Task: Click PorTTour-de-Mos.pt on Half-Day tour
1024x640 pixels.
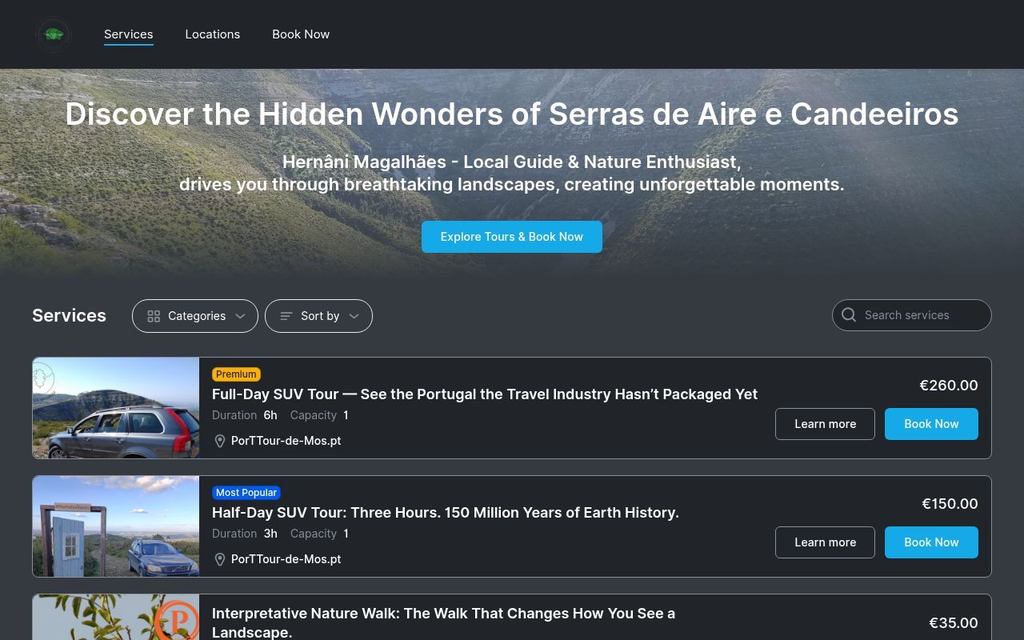Action: coord(286,559)
